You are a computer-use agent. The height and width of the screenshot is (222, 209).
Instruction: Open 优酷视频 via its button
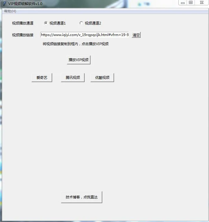102,78
